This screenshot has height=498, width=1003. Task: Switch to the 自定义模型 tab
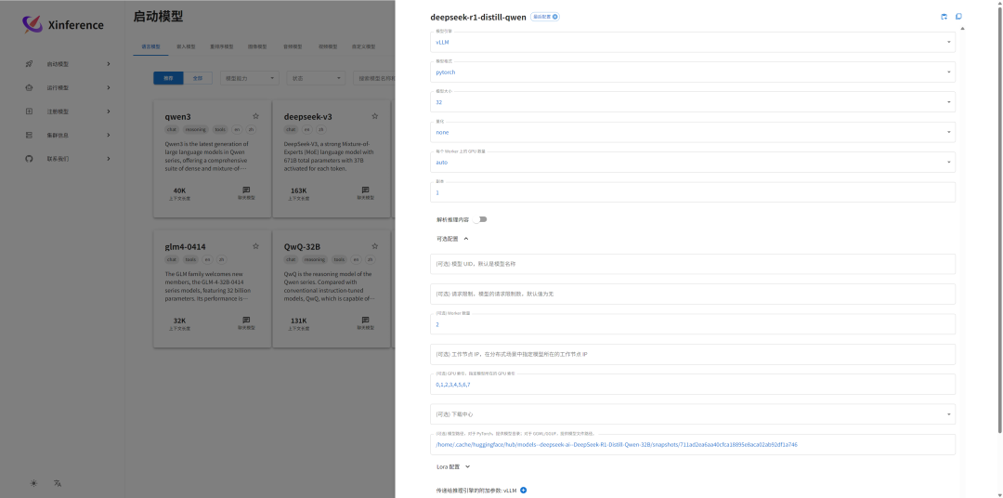point(363,46)
